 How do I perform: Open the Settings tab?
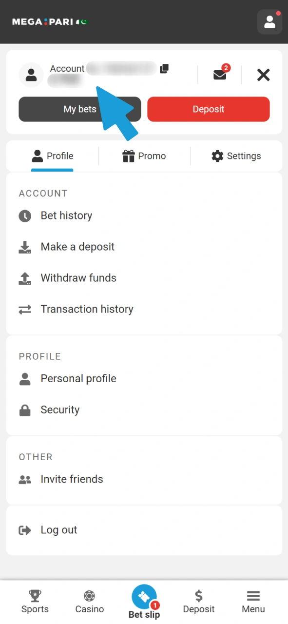point(236,156)
